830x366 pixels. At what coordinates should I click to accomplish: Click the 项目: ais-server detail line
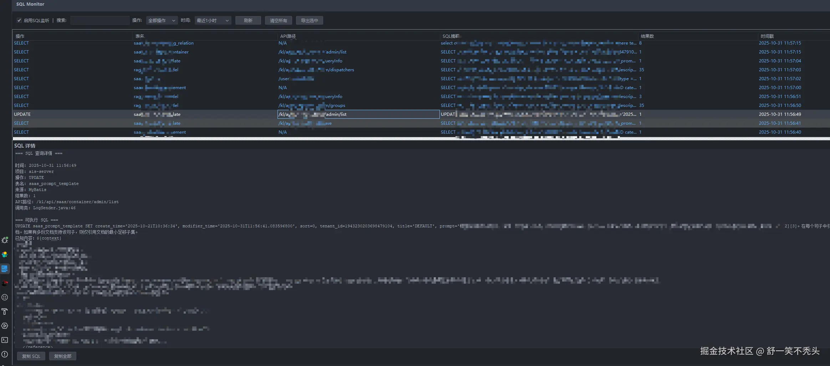(x=34, y=171)
